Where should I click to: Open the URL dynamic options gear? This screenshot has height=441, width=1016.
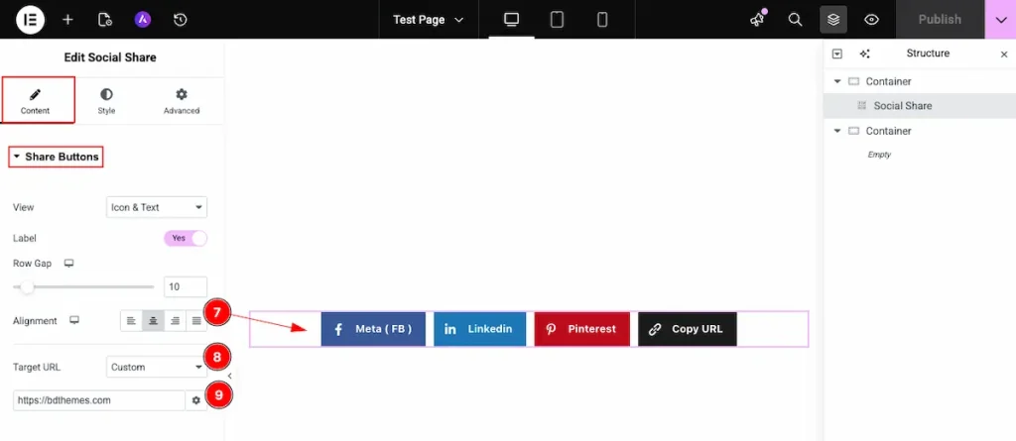[x=196, y=400]
